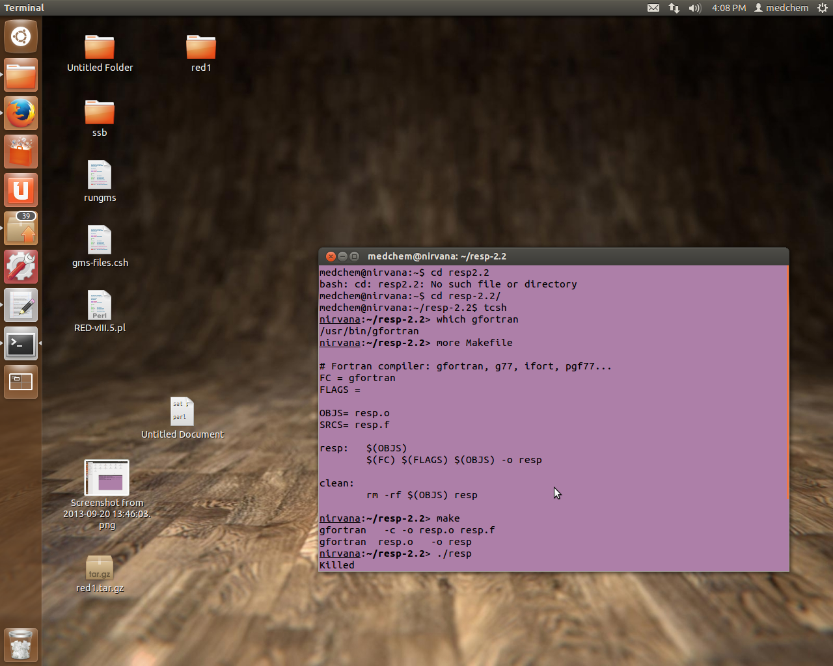Launch Firefox from the dock

pyautogui.click(x=21, y=113)
